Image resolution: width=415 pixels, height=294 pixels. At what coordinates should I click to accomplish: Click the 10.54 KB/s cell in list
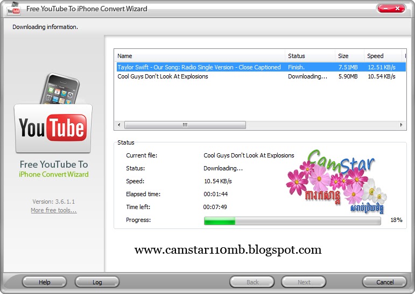382,76
